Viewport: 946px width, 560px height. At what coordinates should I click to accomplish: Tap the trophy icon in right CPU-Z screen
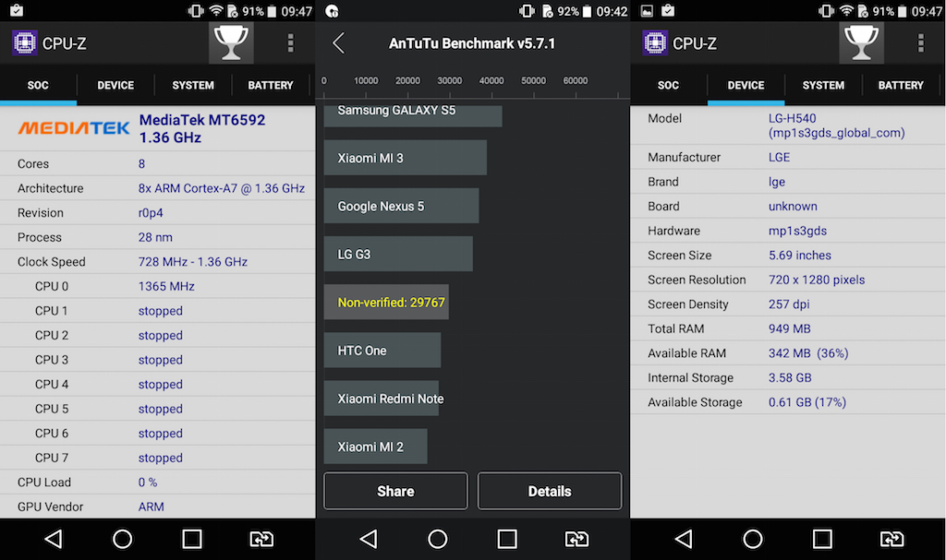coord(862,42)
